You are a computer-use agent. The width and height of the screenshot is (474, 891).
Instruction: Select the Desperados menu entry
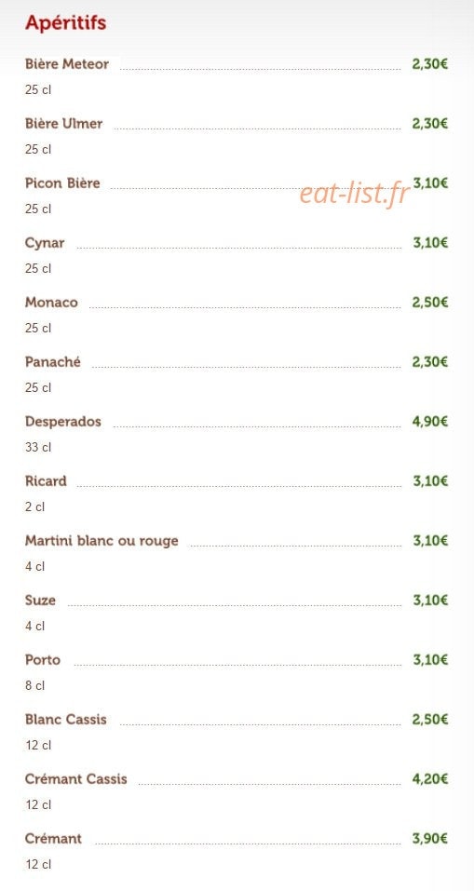63,422
